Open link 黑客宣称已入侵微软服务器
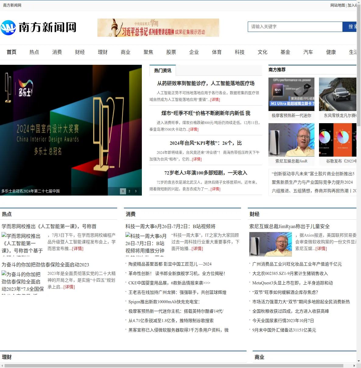 click(x=178, y=330)
